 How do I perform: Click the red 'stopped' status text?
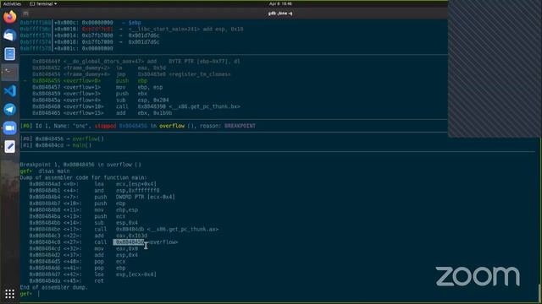(105, 126)
